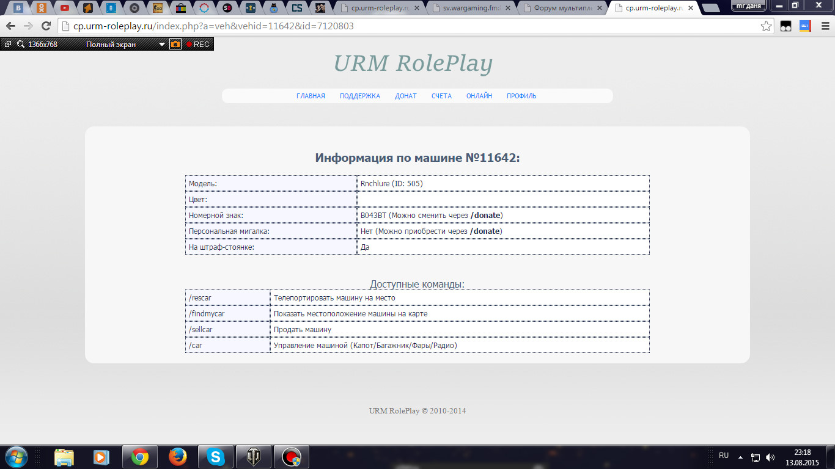Click the Цвет label cell
The width and height of the screenshot is (835, 469).
click(271, 199)
